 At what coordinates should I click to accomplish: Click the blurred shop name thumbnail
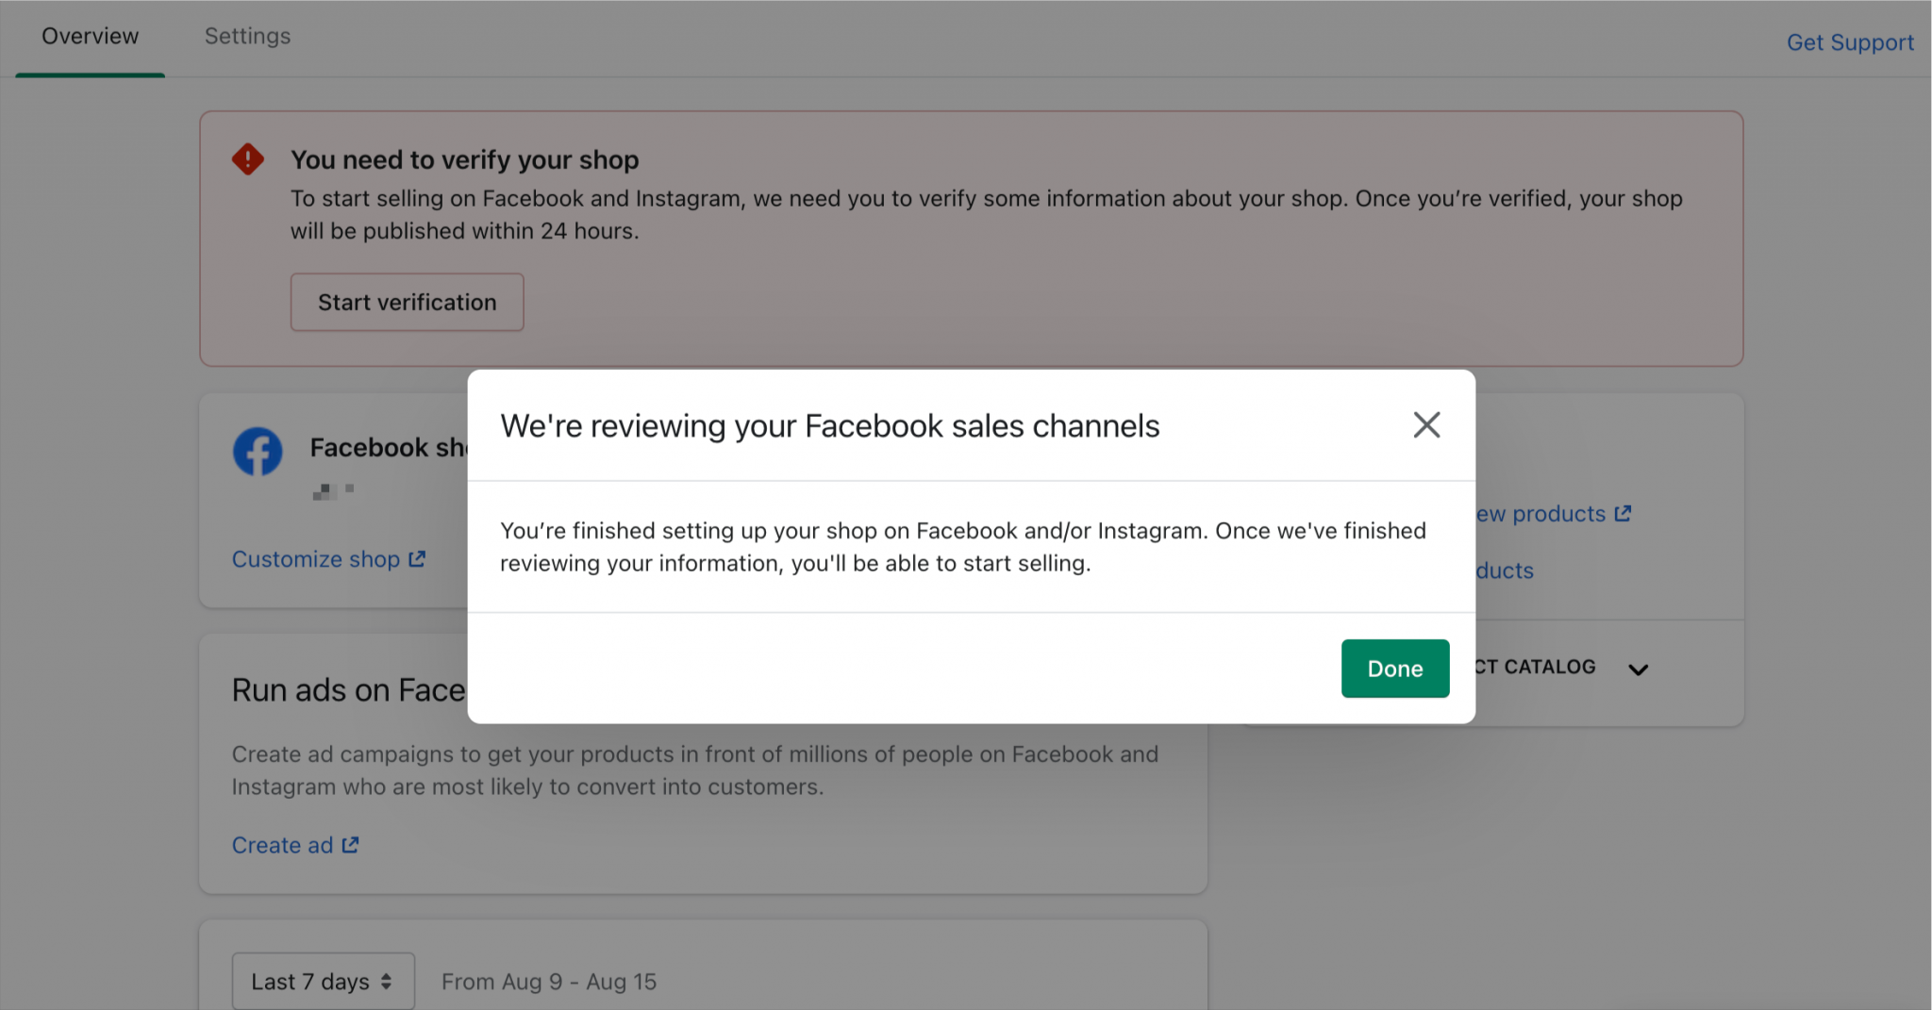pyautogui.click(x=332, y=491)
